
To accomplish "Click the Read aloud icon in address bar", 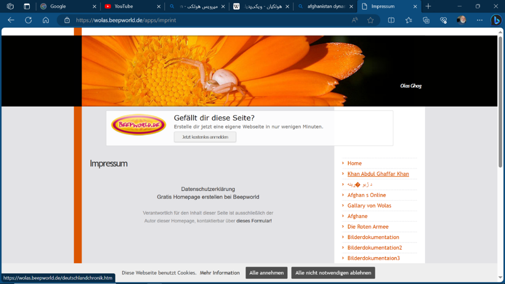I will (x=355, y=20).
